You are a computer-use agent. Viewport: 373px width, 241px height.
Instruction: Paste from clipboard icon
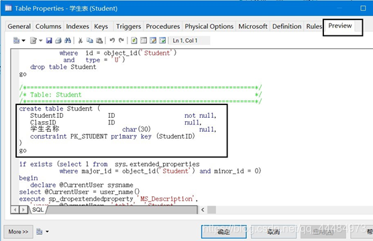pos(99,41)
